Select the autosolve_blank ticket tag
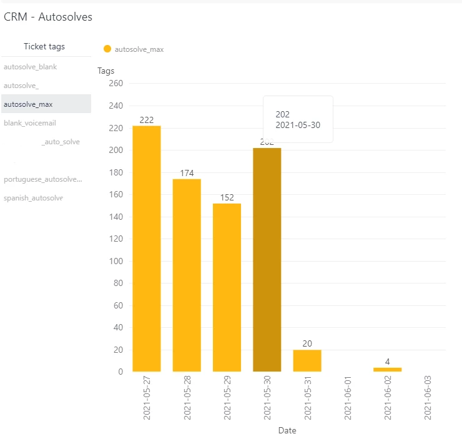 [30, 67]
